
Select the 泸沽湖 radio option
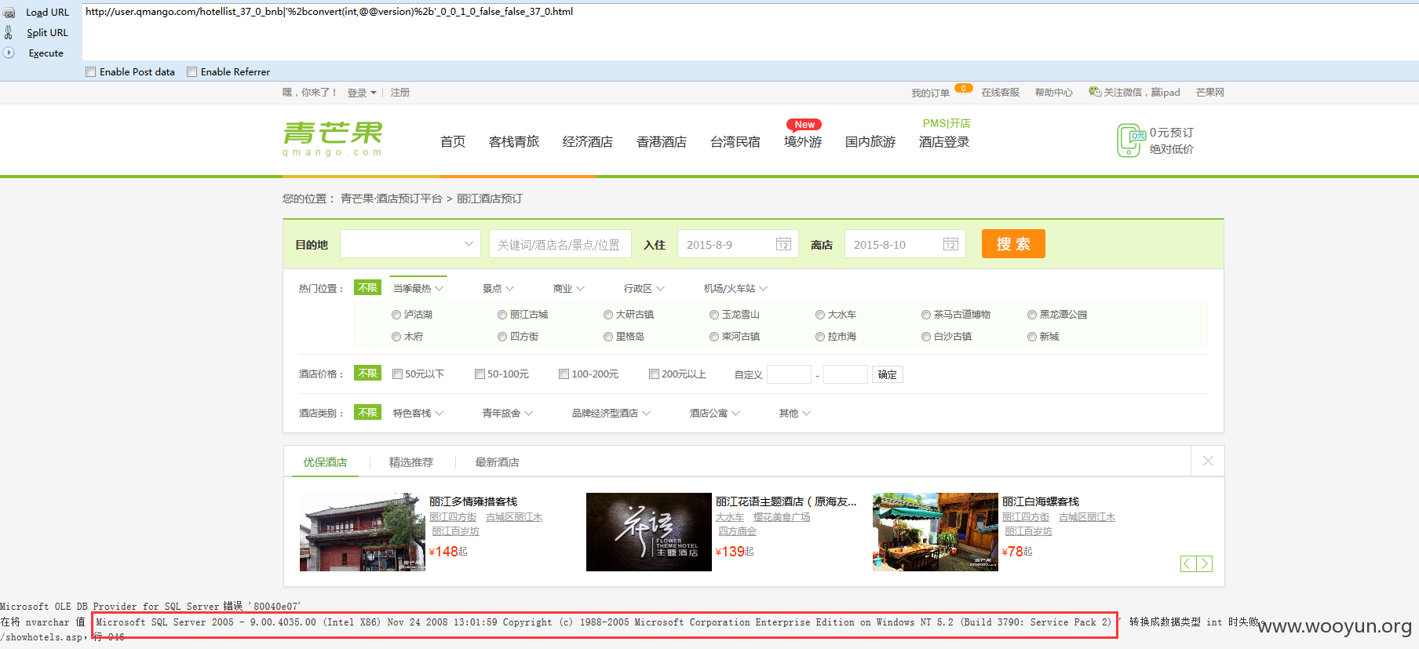[x=396, y=315]
